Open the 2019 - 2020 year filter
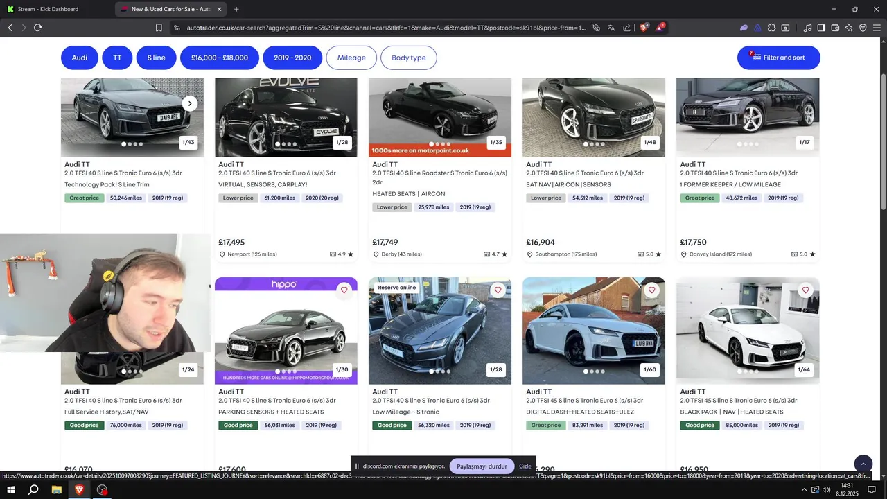 [x=292, y=58]
